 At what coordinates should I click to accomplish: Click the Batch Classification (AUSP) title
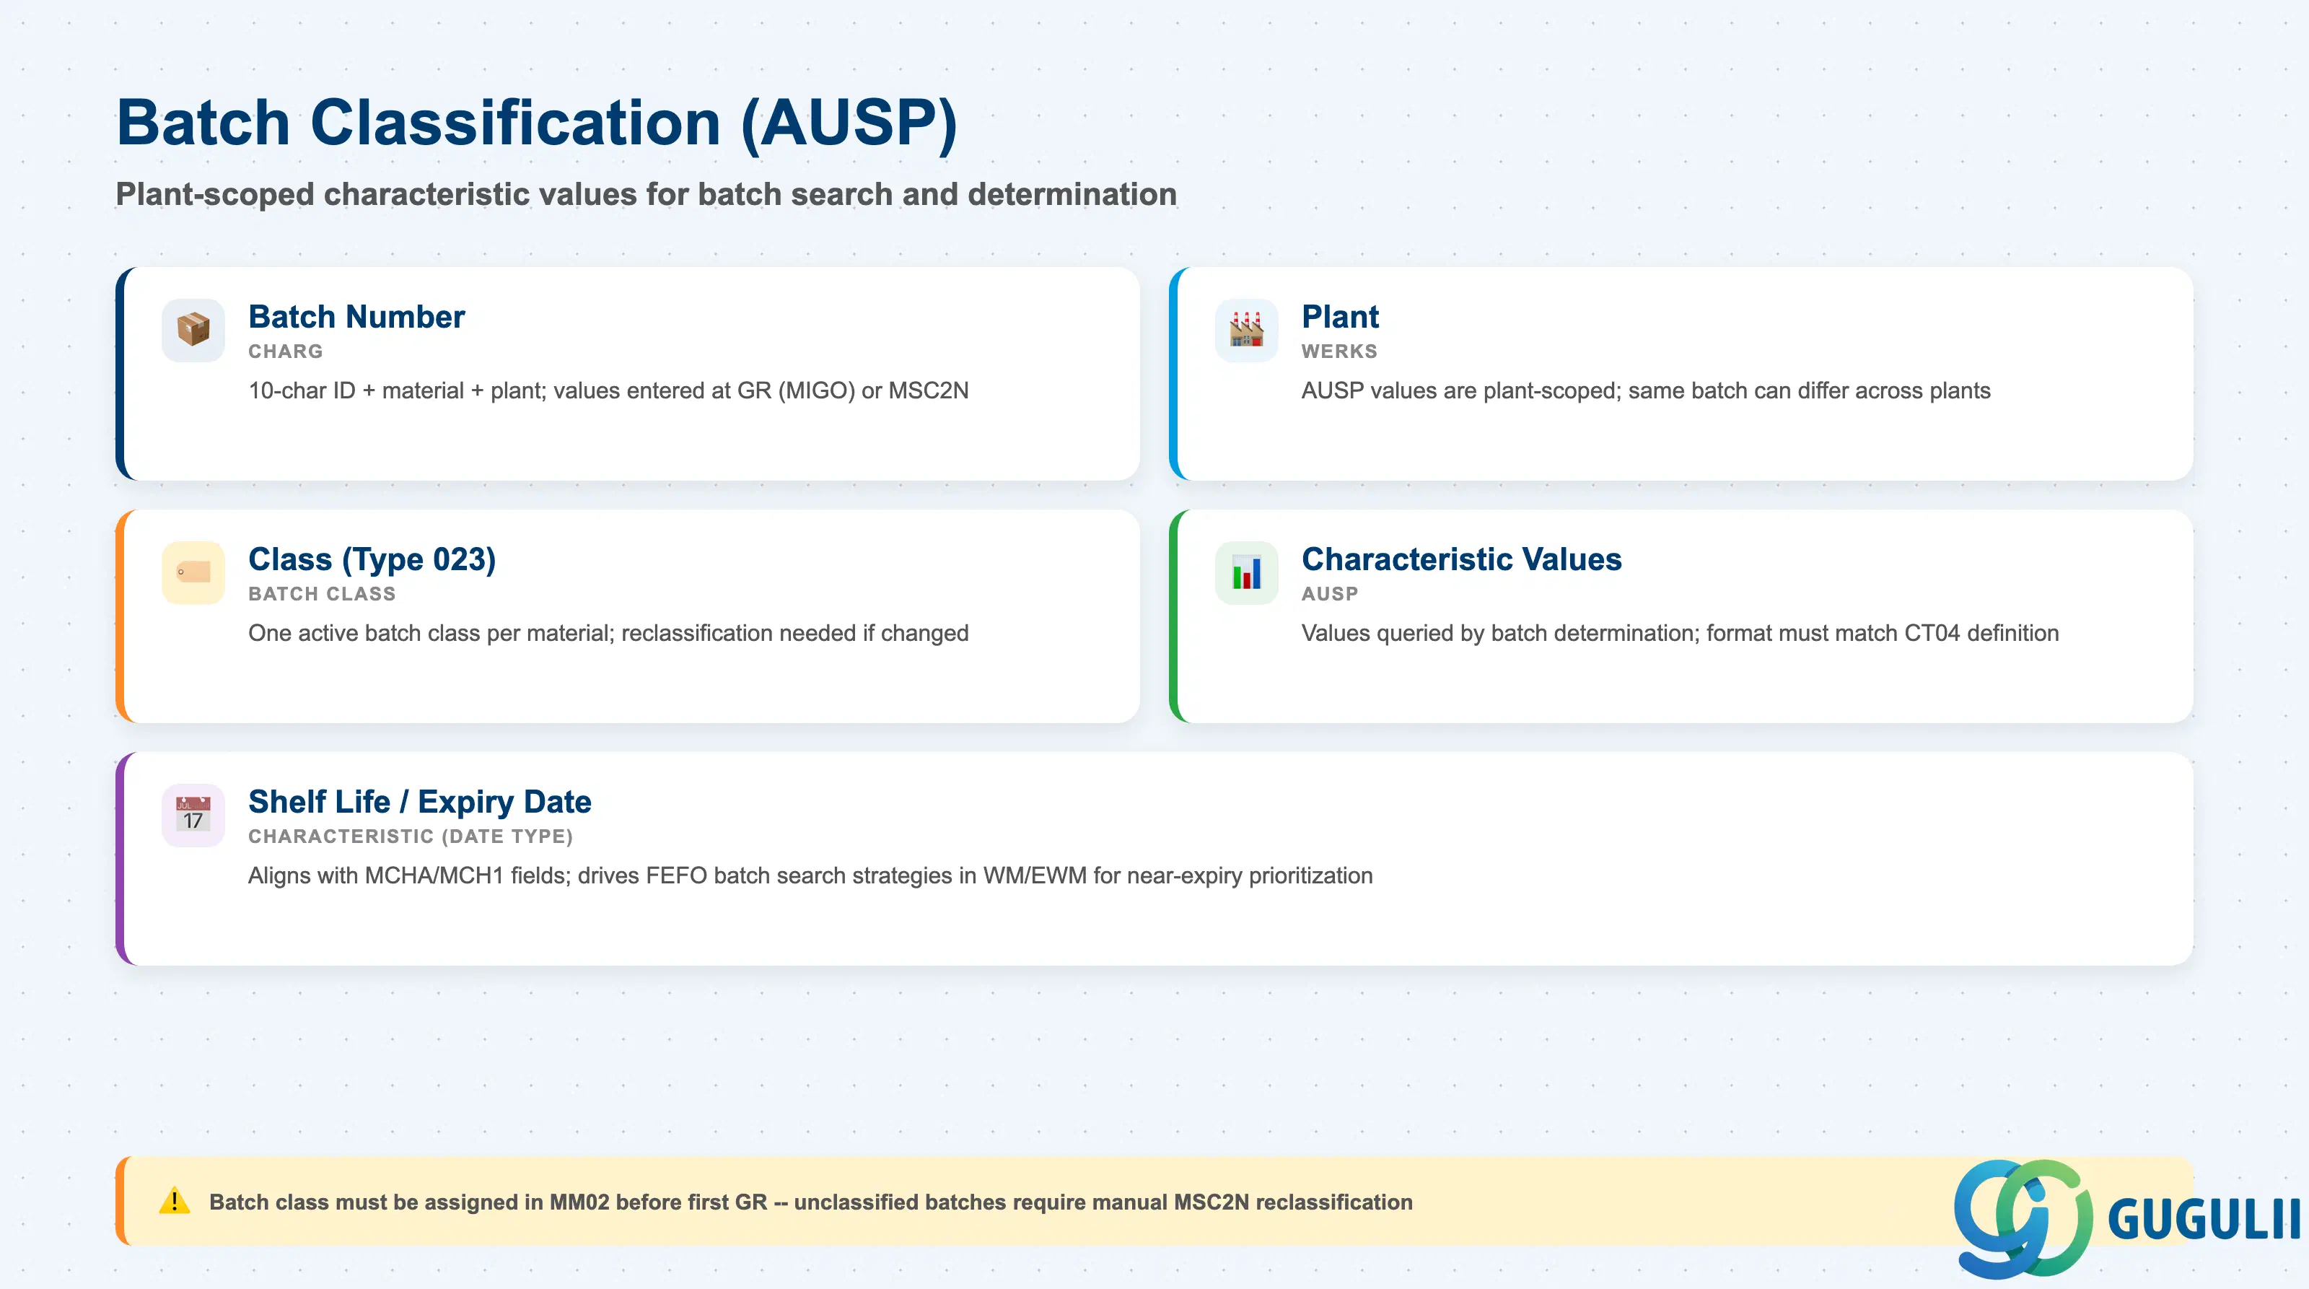pyautogui.click(x=537, y=123)
